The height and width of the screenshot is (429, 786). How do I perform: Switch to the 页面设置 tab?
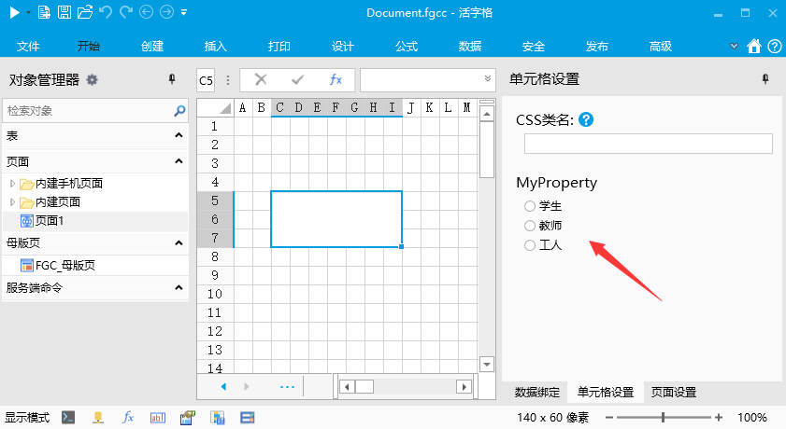coord(673,393)
